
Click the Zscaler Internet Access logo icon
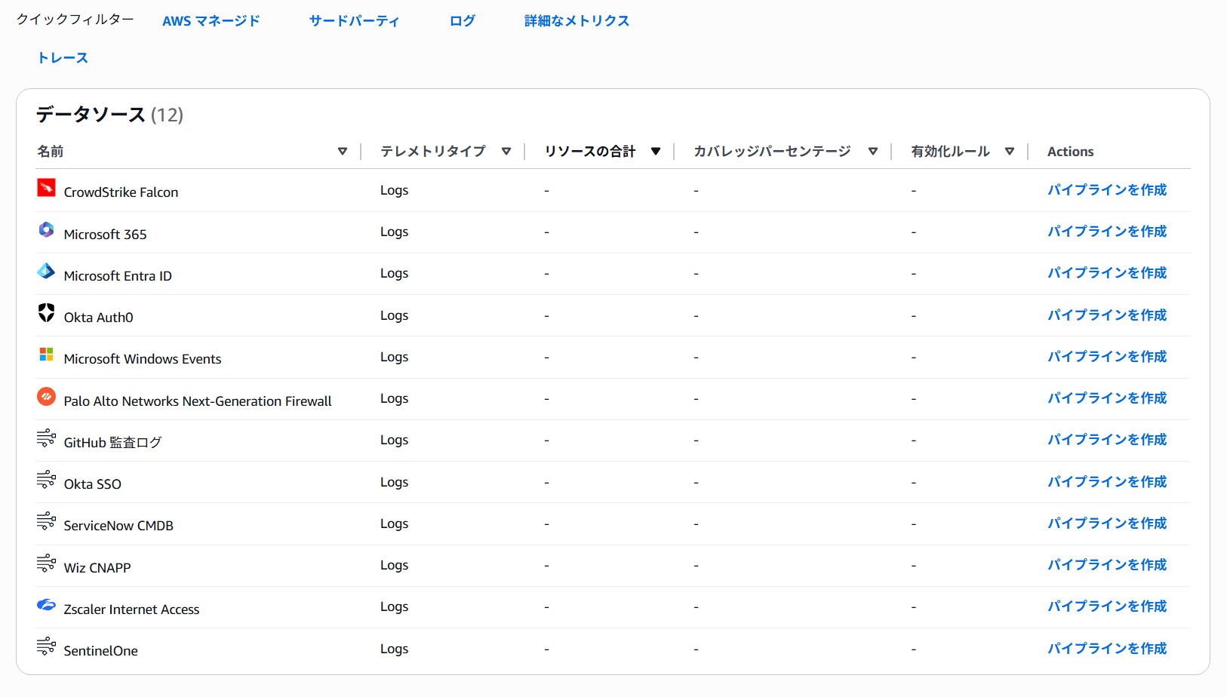click(46, 604)
